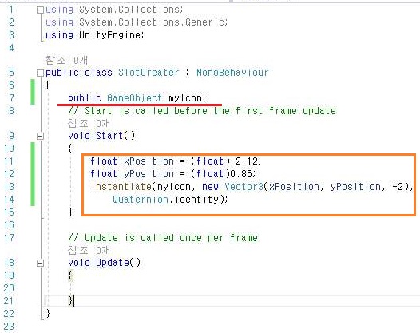This screenshot has width=420, height=333.
Task: Collapse the Update method block
Action: 40,263
